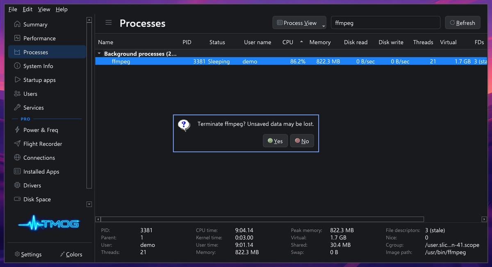The height and width of the screenshot is (267, 492).
Task: Sort by the Virtual column header
Action: [x=448, y=42]
